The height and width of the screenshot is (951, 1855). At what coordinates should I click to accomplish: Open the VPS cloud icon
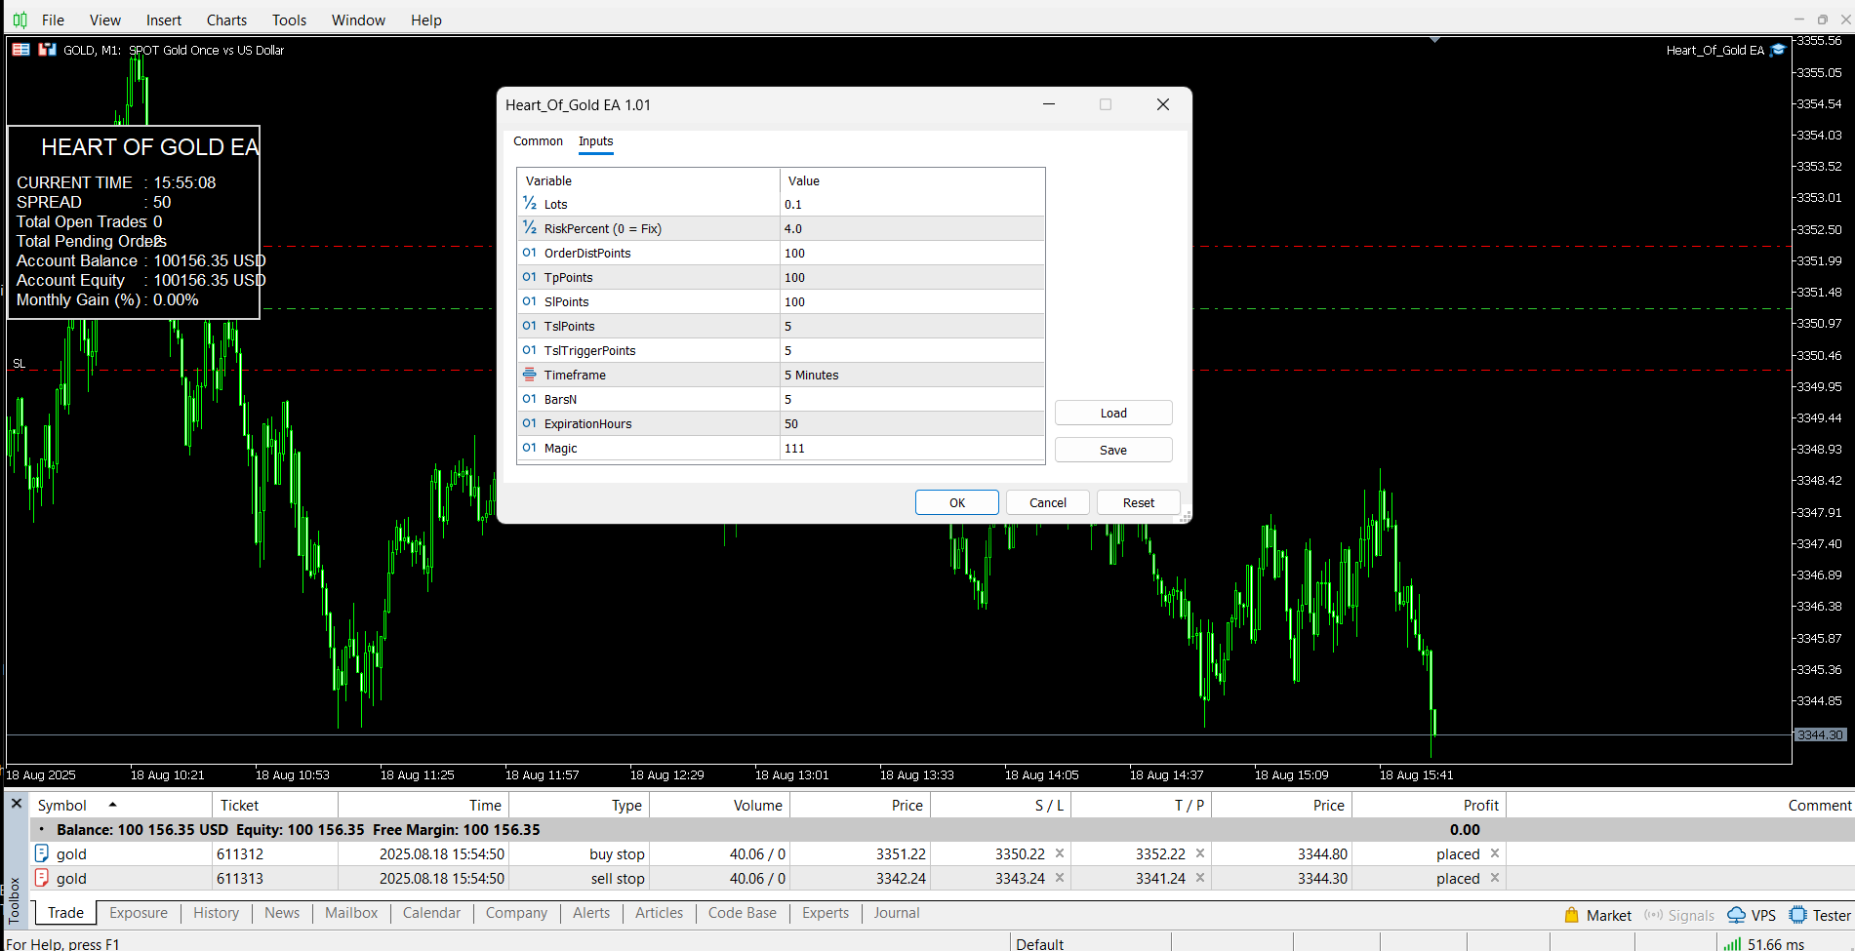pyautogui.click(x=1737, y=915)
